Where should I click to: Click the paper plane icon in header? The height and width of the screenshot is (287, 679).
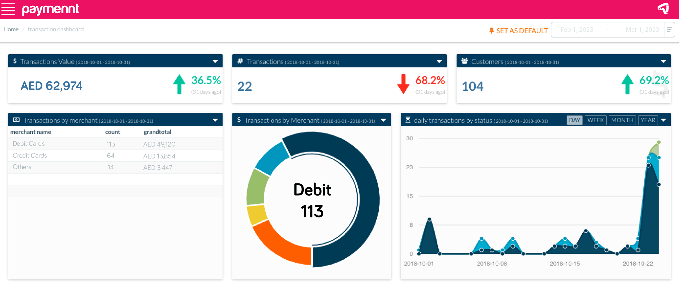664,9
